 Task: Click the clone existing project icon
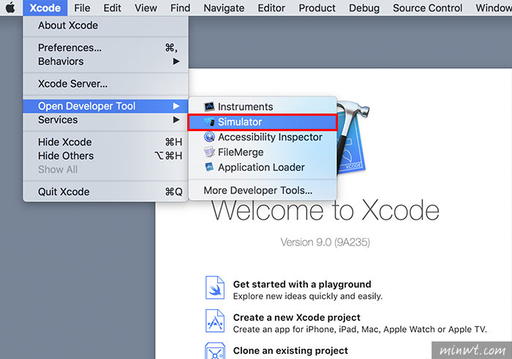215,350
